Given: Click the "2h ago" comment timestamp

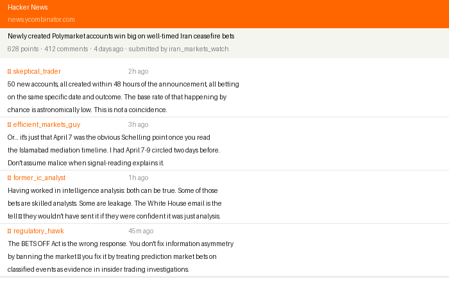Looking at the screenshot, I should [138, 71].
